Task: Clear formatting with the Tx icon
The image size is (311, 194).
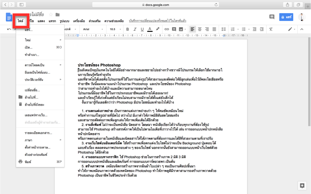Action: 271,29
